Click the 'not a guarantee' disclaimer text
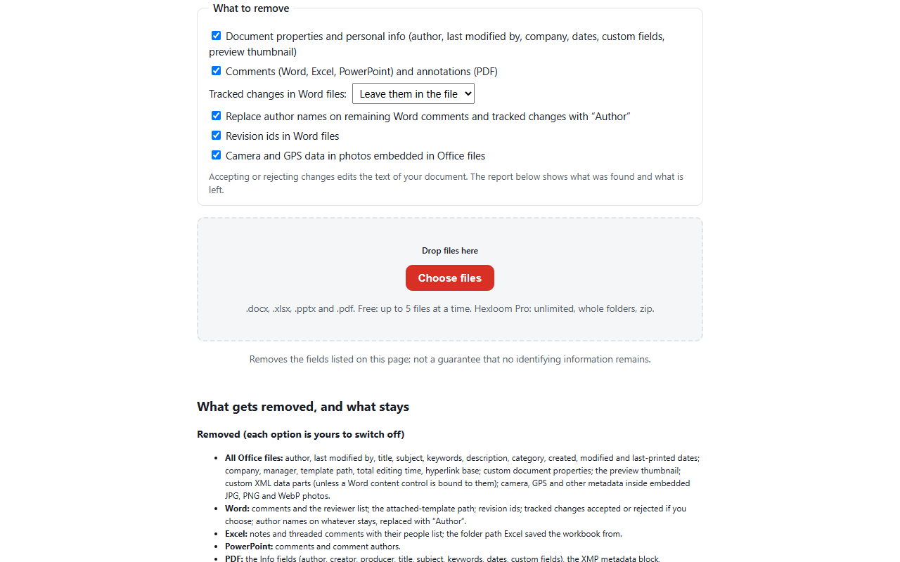Screen dimensions: 900x562 (450, 359)
